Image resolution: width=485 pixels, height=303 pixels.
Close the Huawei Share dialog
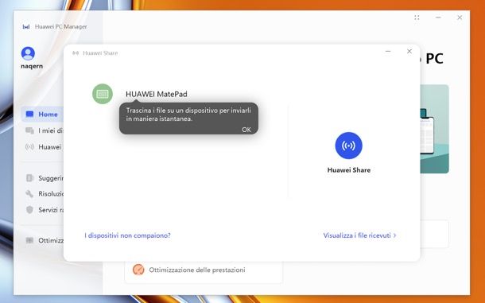pyautogui.click(x=409, y=51)
